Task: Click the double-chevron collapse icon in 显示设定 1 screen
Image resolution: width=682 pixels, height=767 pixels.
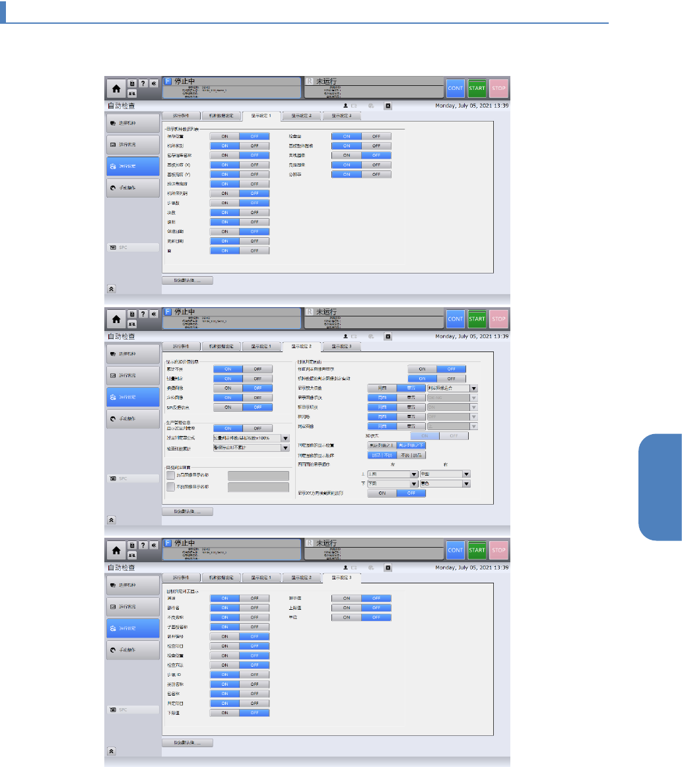Action: pos(112,289)
